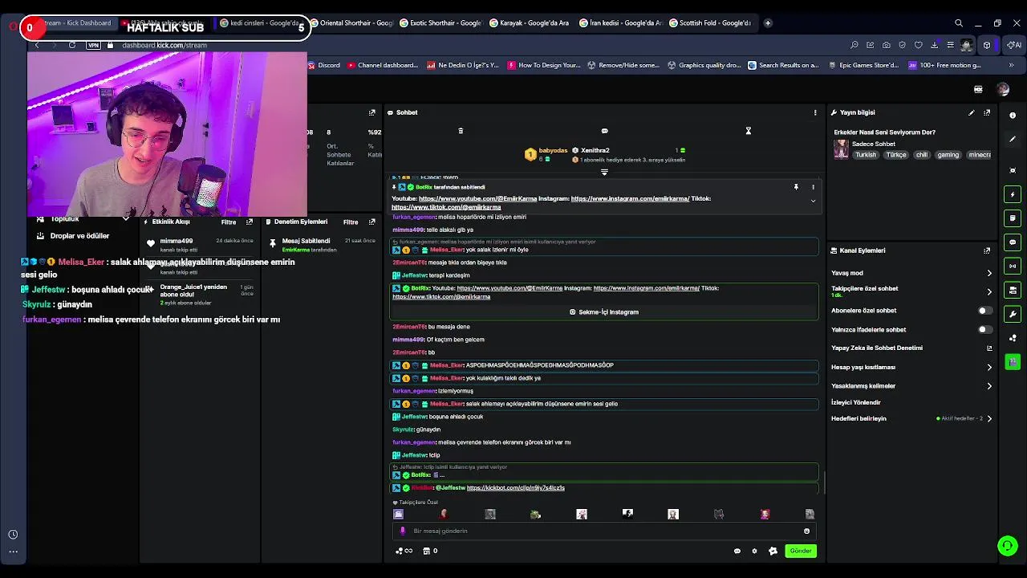Select the chill tag in stream info
1027x578 pixels.
coord(921,155)
